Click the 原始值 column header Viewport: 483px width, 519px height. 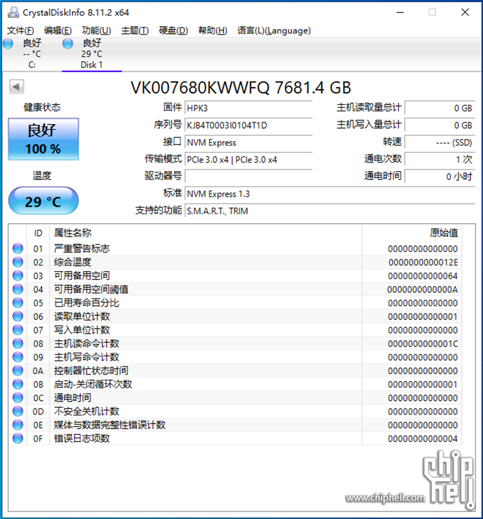(x=412, y=233)
